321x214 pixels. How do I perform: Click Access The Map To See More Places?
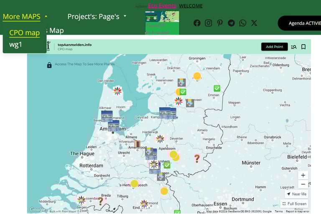tap(84, 64)
